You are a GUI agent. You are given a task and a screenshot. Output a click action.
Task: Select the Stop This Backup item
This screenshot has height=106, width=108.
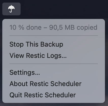click(x=54, y=44)
